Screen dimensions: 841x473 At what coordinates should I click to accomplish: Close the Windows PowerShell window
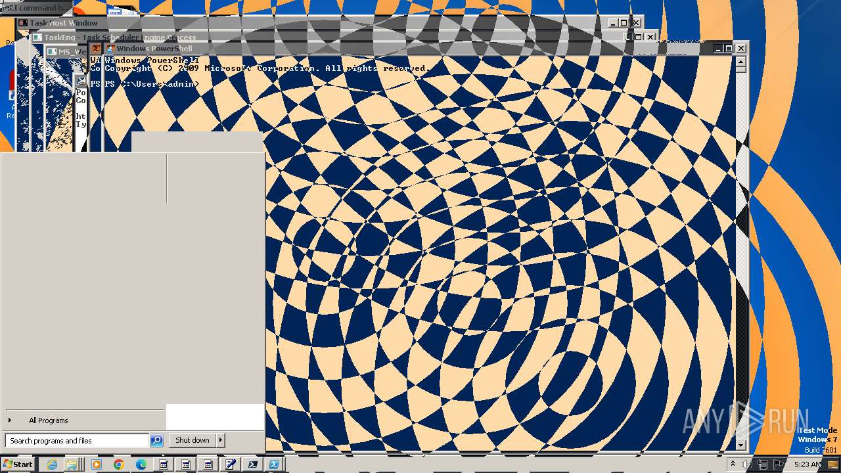pyautogui.click(x=740, y=49)
